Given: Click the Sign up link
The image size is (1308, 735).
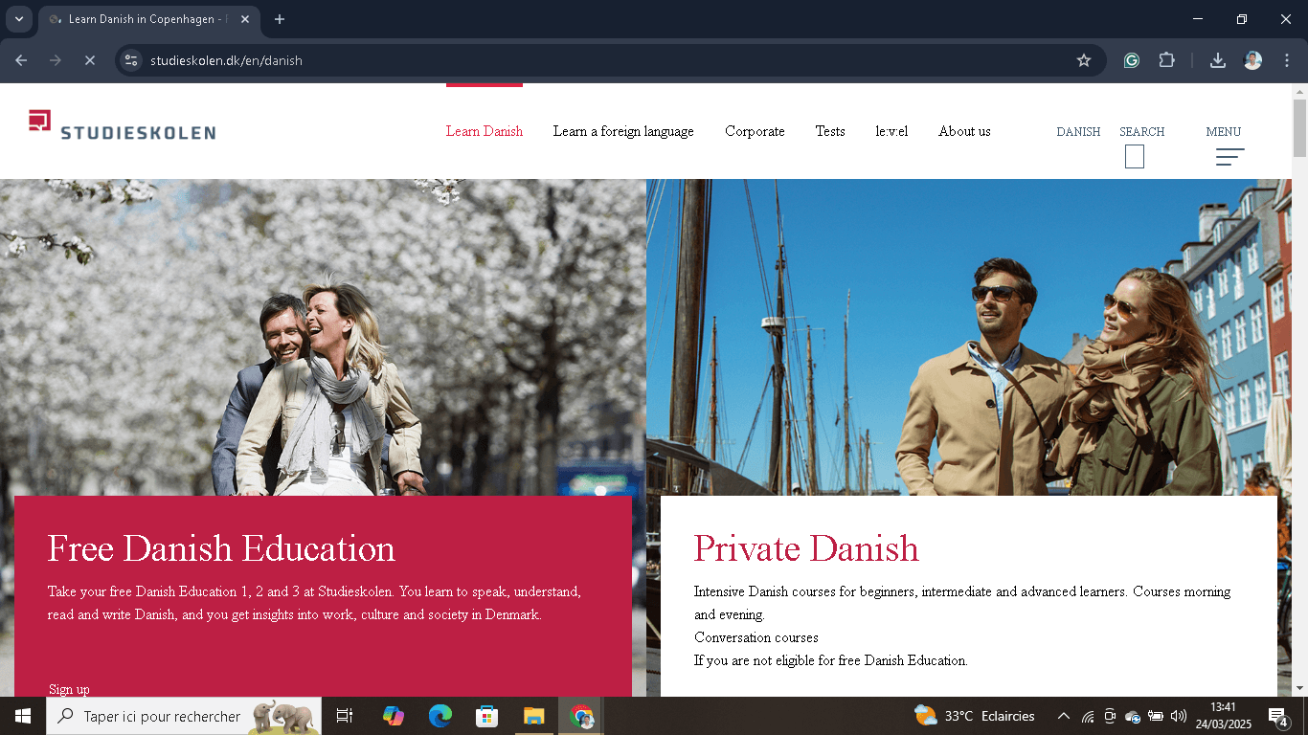Looking at the screenshot, I should (x=68, y=688).
